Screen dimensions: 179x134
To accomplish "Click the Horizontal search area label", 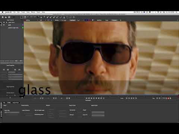I will coord(72,110).
